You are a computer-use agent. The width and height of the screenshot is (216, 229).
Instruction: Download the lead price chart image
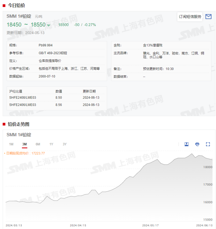(187, 144)
